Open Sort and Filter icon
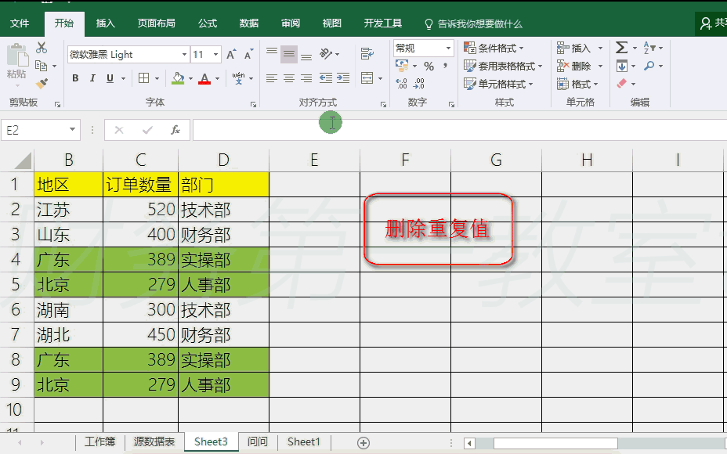Viewport: 727px width, 454px height. pyautogui.click(x=650, y=48)
